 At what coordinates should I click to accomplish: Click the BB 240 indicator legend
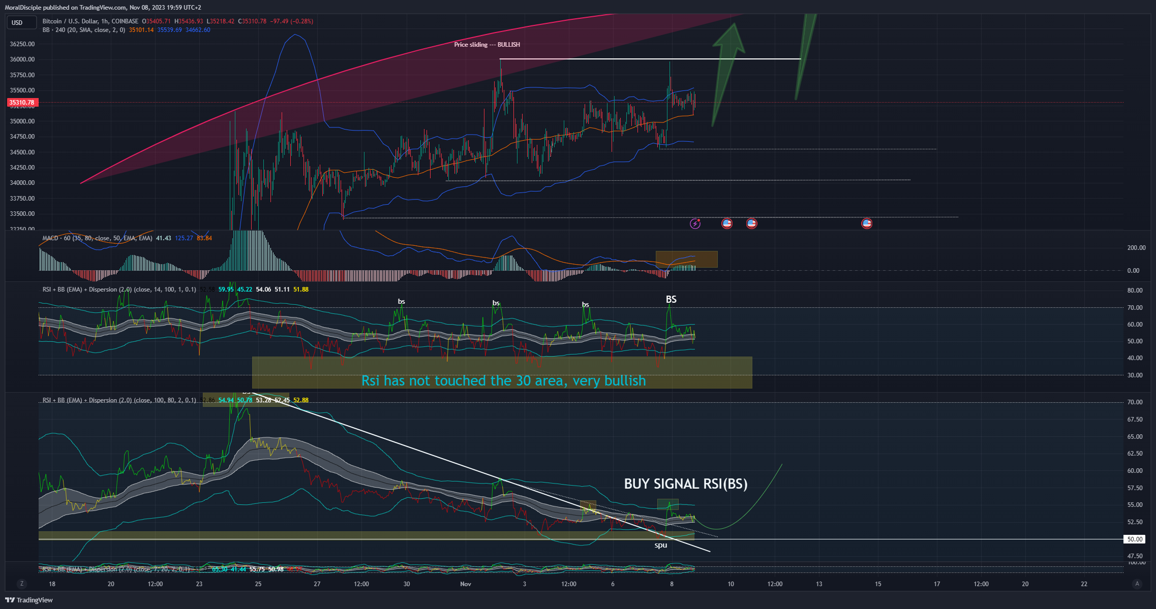click(84, 30)
